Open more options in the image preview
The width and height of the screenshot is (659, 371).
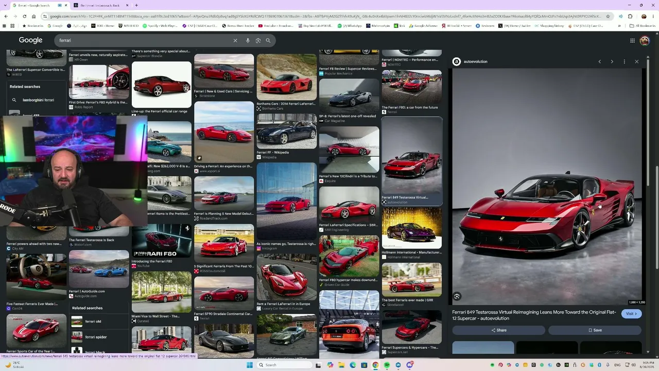point(624,61)
